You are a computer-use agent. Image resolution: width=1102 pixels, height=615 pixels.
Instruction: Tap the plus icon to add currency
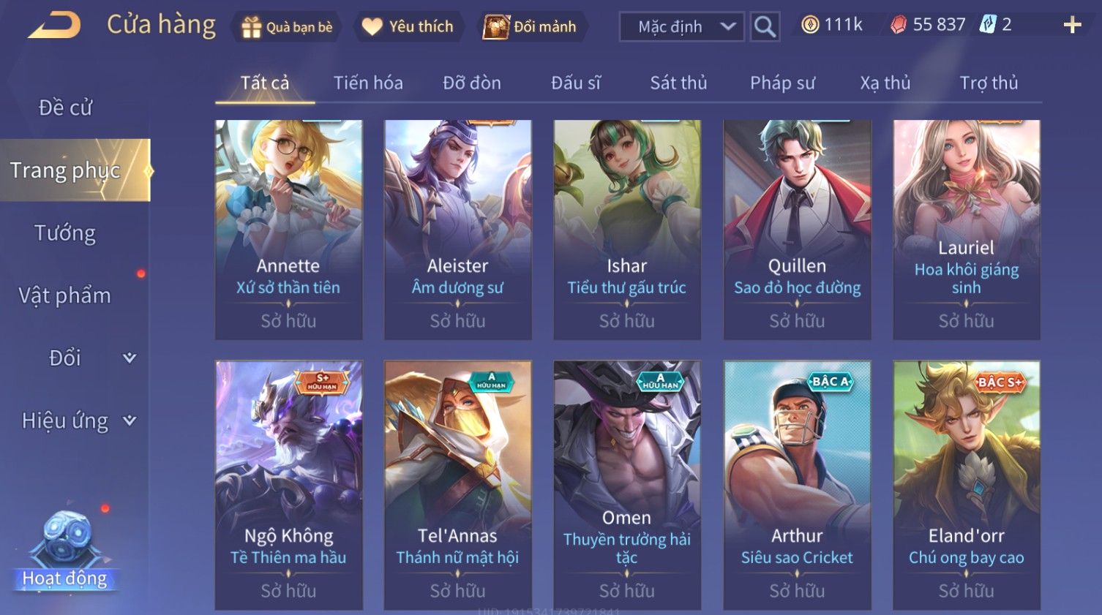[1072, 26]
